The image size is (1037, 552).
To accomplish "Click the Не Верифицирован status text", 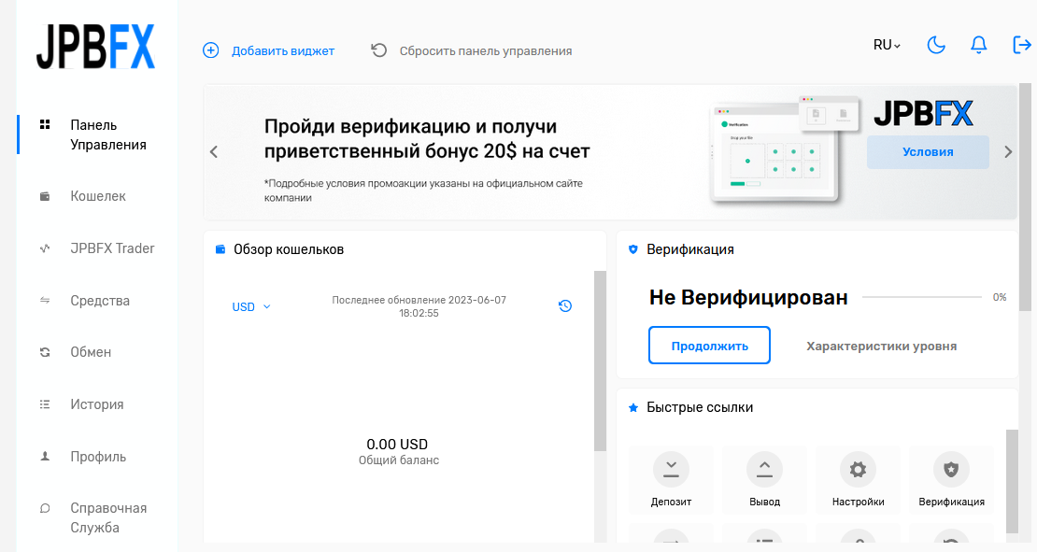I will coord(748,298).
